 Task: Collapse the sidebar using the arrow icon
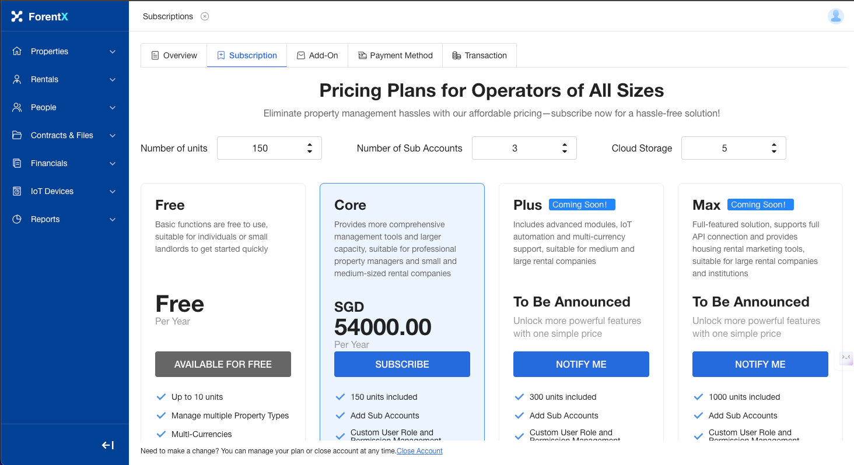click(108, 445)
